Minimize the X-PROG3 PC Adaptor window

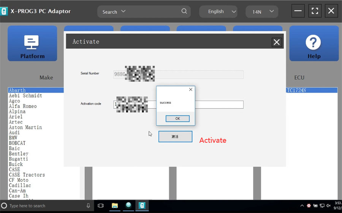click(298, 11)
